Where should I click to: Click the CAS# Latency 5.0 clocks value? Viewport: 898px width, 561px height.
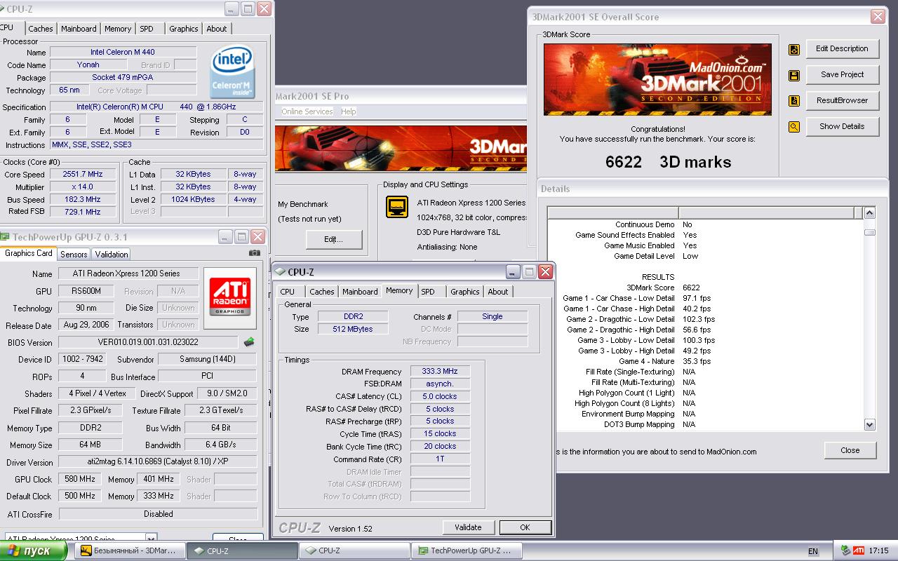[x=440, y=396]
